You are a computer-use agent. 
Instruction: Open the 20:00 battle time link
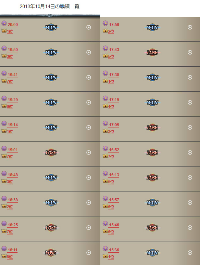(13, 25)
